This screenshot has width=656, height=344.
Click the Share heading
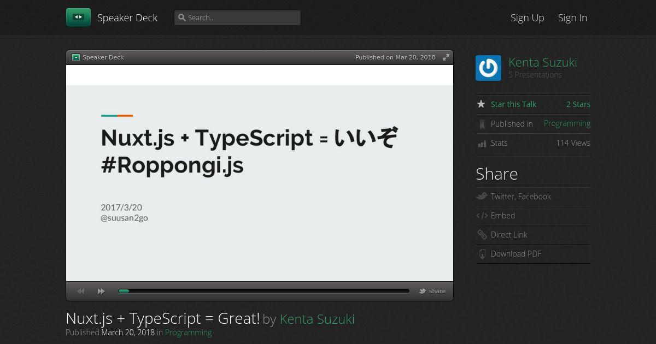[x=497, y=174]
